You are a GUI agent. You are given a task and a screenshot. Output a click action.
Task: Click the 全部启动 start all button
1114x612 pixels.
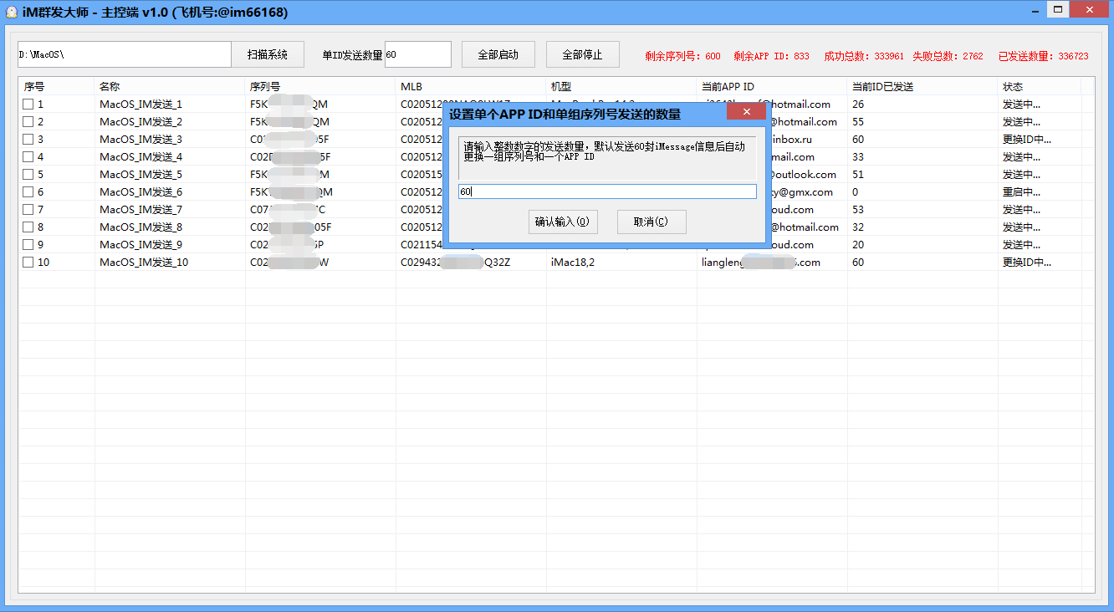[498, 54]
